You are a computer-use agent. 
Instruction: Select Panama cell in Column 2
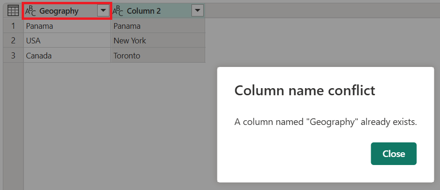158,26
